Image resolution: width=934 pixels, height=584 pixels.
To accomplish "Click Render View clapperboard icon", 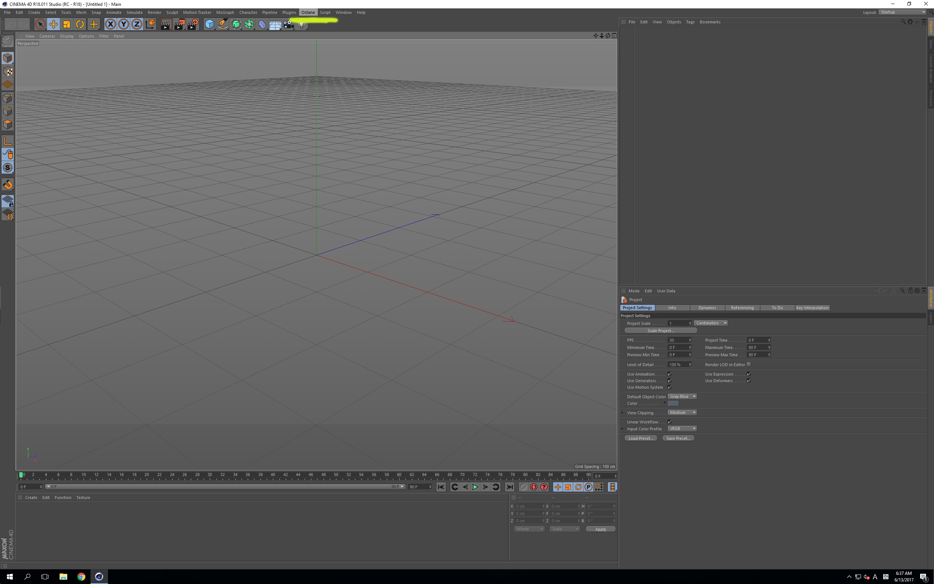I will pos(166,24).
